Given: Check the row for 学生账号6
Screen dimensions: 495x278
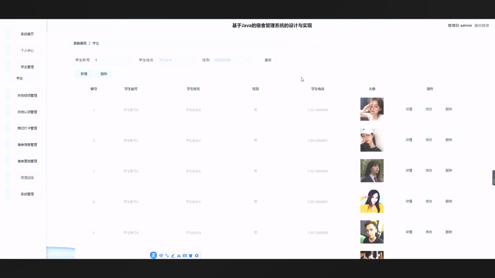Looking at the screenshot, I should click(x=82, y=171).
